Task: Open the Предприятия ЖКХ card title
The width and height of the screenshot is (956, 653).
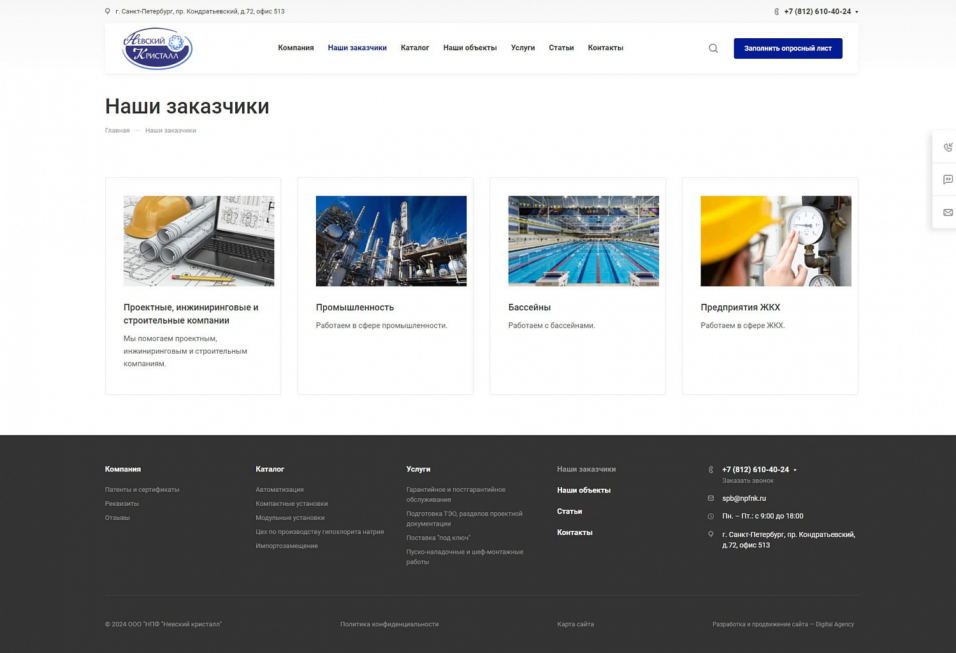Action: (x=740, y=308)
